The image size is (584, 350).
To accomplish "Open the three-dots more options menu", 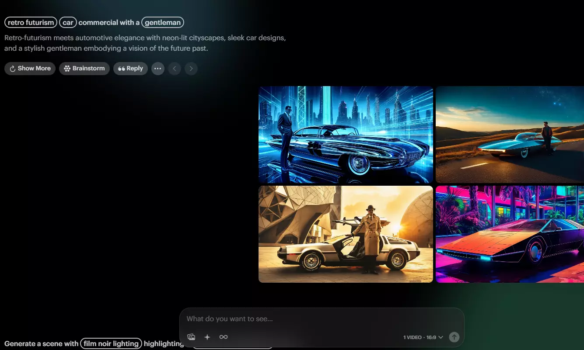I will (158, 69).
